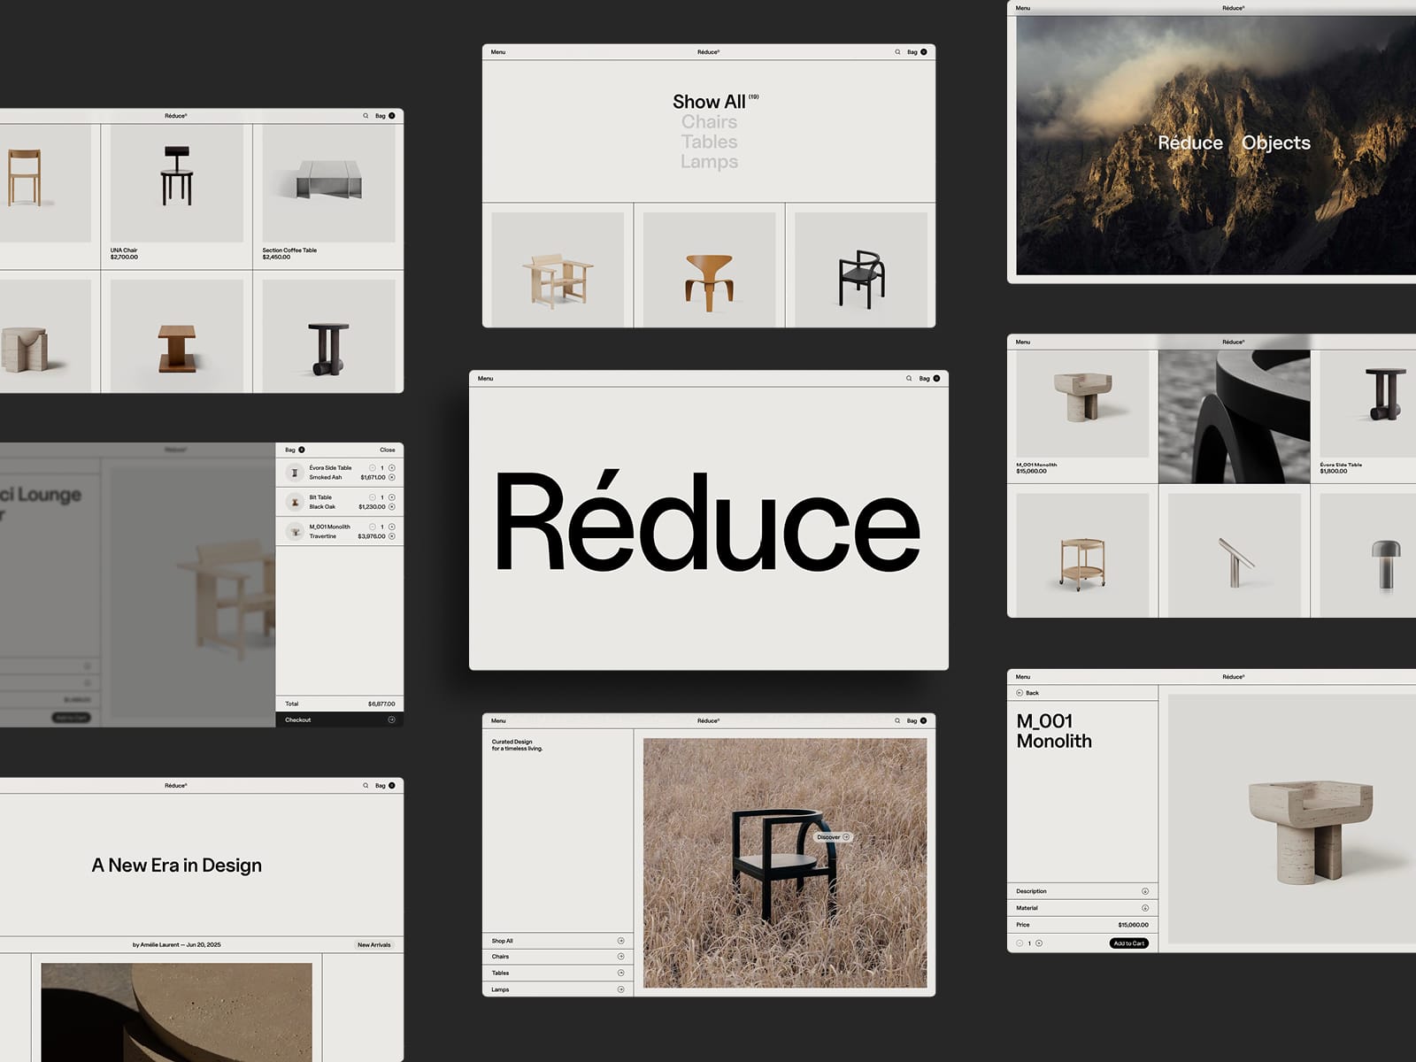
Task: Select Lamps filter in the Show All window
Action: tap(709, 162)
